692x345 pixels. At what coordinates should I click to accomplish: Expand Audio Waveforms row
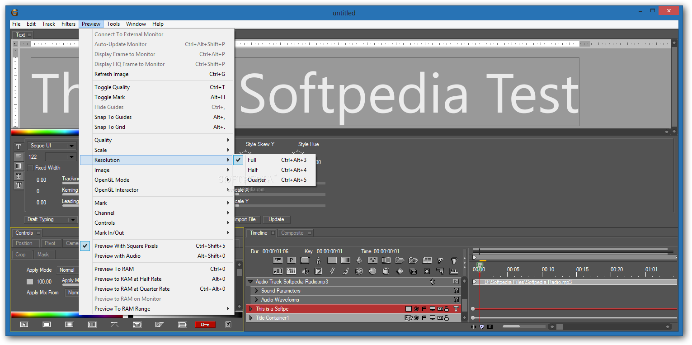click(x=256, y=300)
